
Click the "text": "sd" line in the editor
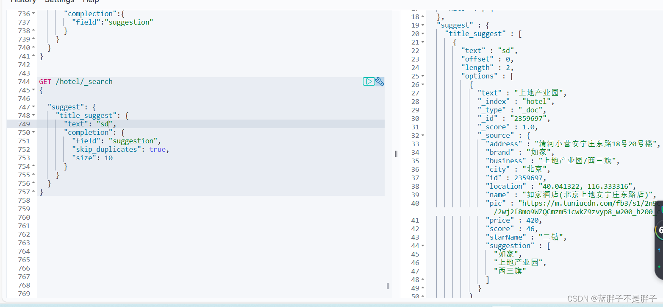pos(90,124)
